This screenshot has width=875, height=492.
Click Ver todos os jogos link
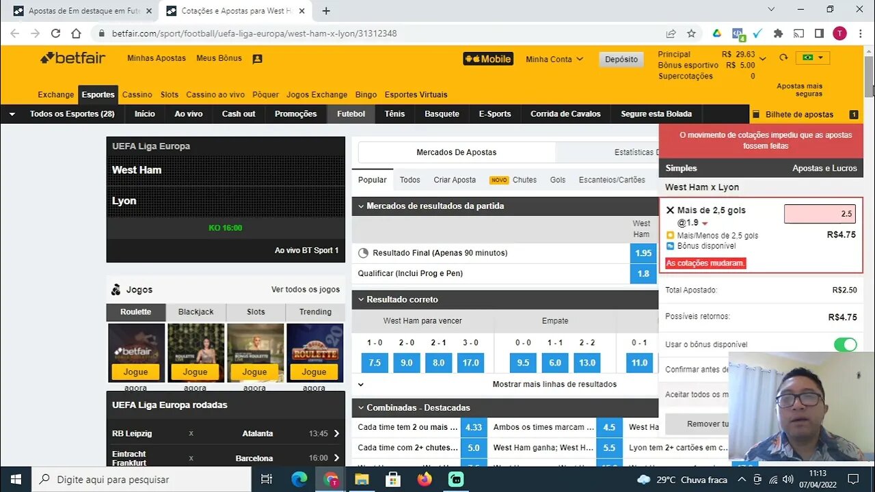(306, 290)
